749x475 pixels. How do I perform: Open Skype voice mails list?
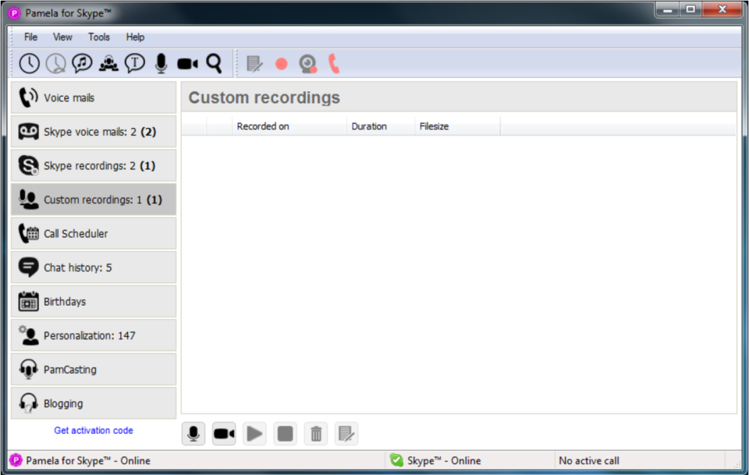(x=94, y=131)
